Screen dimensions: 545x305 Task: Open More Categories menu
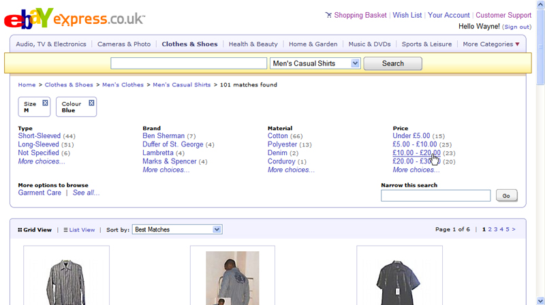coord(490,44)
